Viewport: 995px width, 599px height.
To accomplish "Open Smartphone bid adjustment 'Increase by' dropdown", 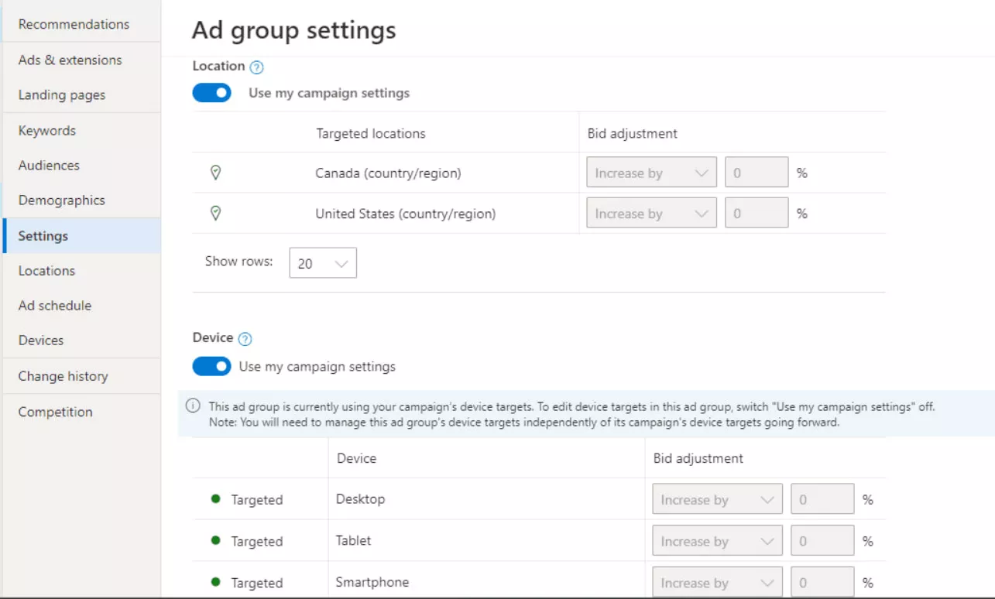I will click(717, 582).
